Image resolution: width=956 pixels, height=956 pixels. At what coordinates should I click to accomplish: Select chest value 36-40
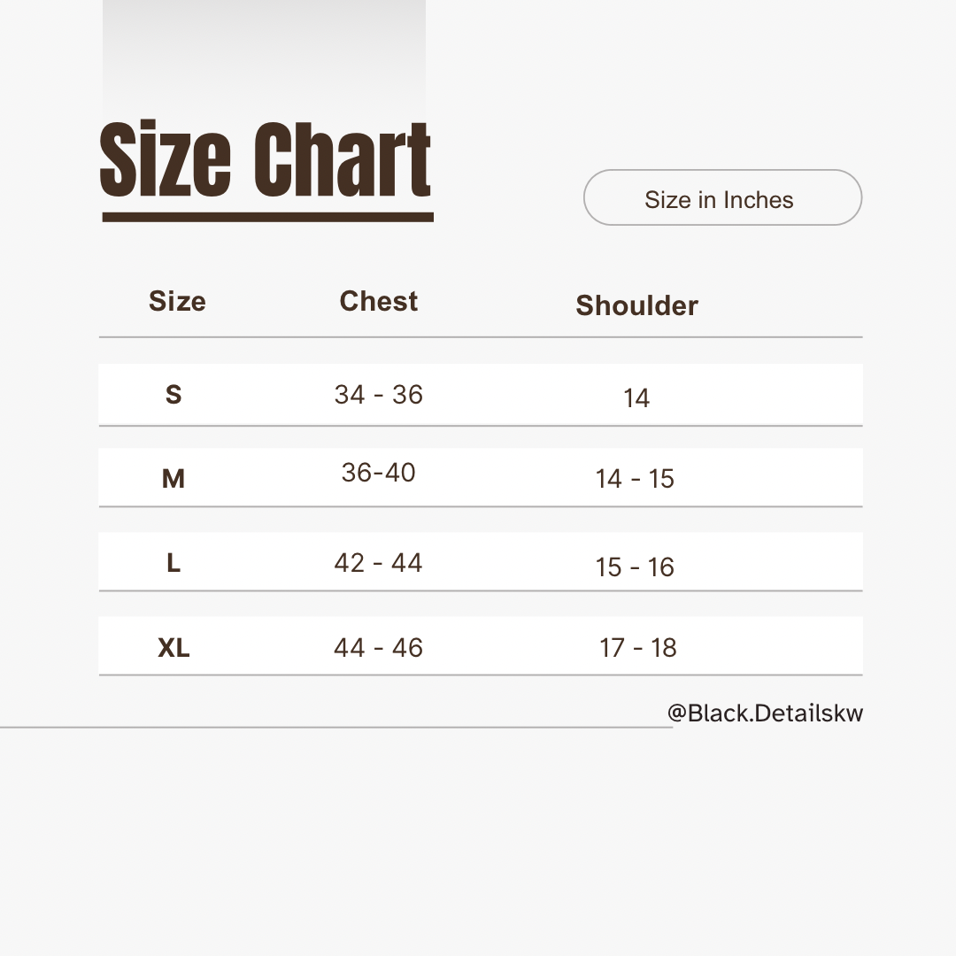[x=378, y=473]
